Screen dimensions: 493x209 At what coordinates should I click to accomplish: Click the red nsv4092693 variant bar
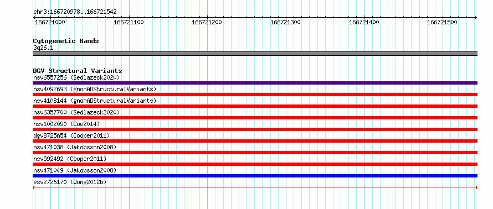[x=255, y=95]
